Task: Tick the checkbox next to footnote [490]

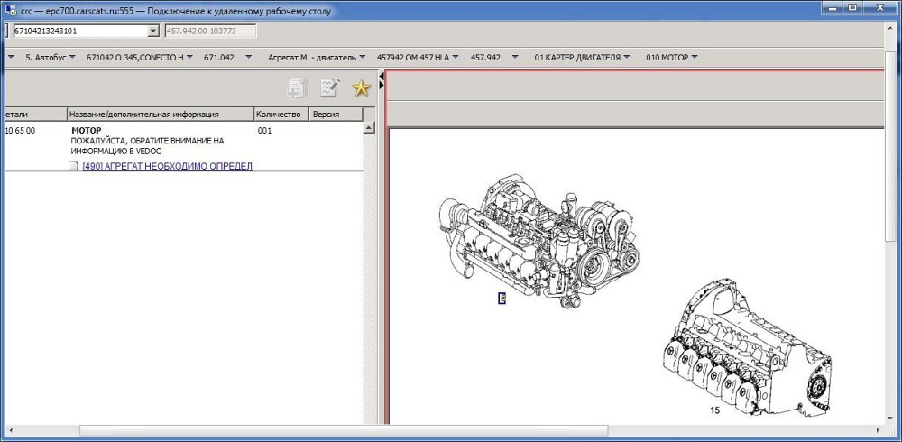Action: (x=74, y=167)
